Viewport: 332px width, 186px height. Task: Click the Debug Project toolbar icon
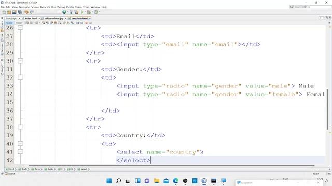(x=89, y=12)
